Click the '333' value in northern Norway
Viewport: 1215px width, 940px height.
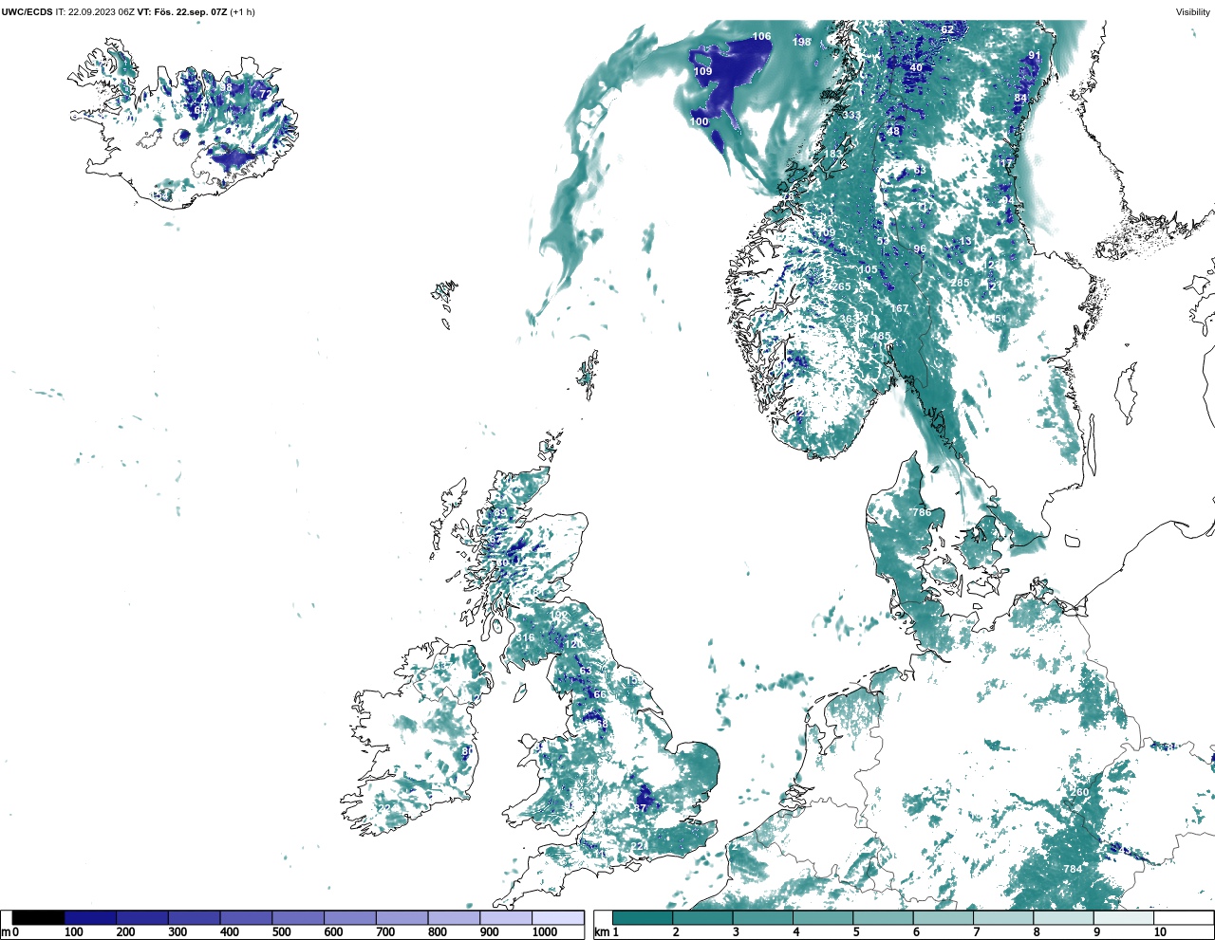(852, 116)
